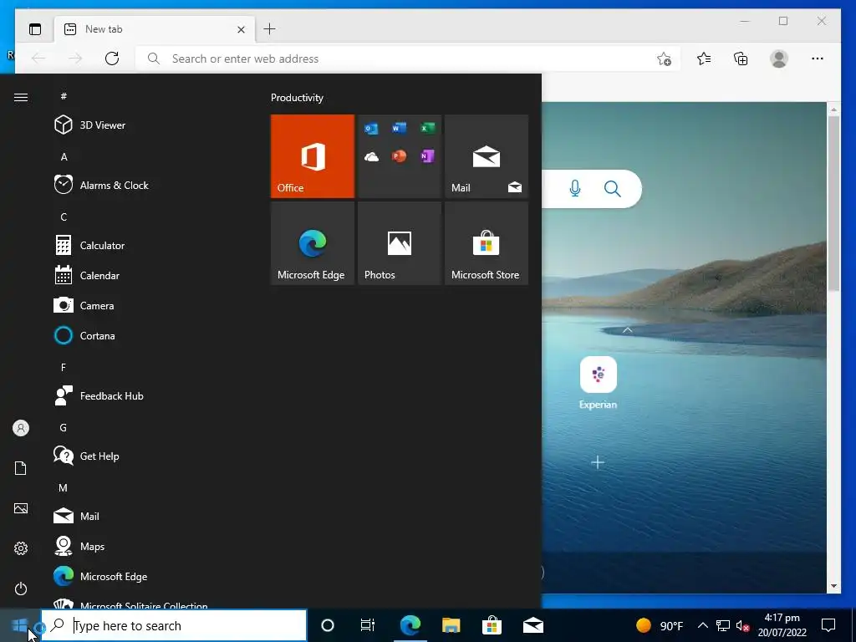Screen dimensions: 856x642
Task: Open Microsoft Store on the taskbar
Action: 492,625
